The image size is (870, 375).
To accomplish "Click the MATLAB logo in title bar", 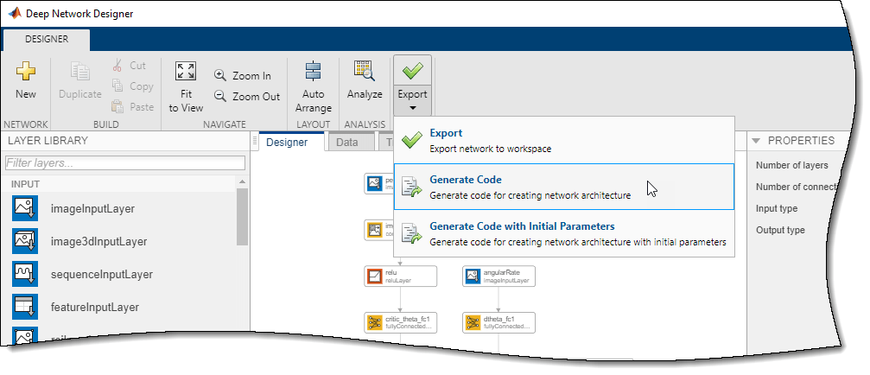I will click(x=15, y=13).
